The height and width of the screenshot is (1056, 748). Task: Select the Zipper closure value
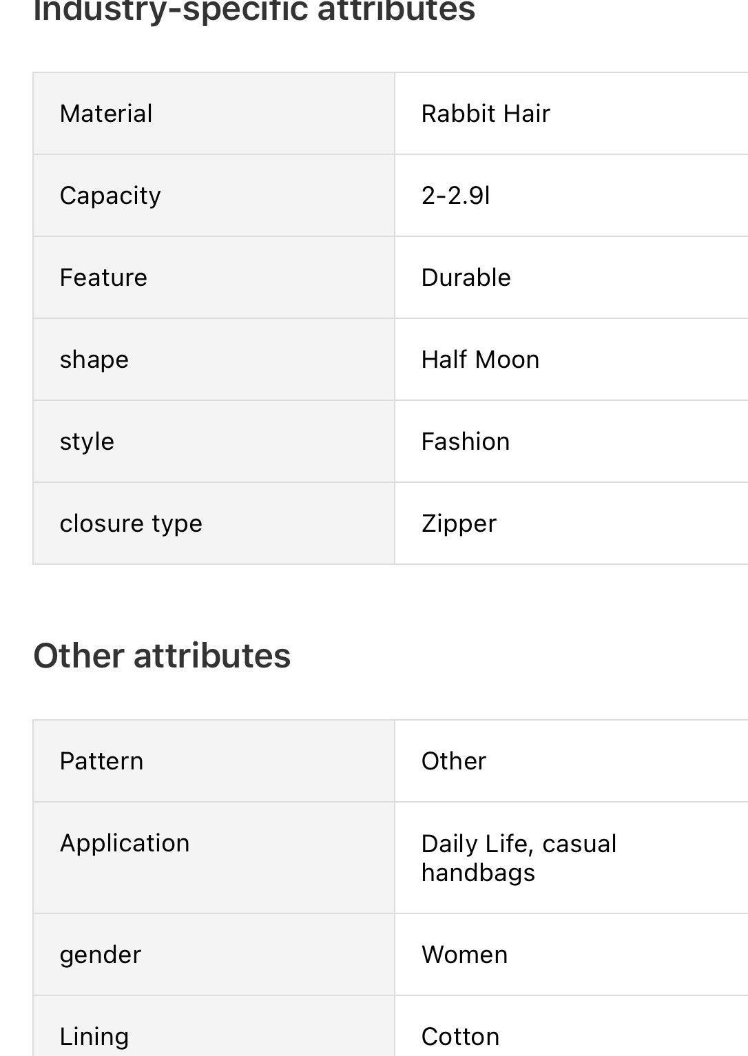click(x=459, y=524)
